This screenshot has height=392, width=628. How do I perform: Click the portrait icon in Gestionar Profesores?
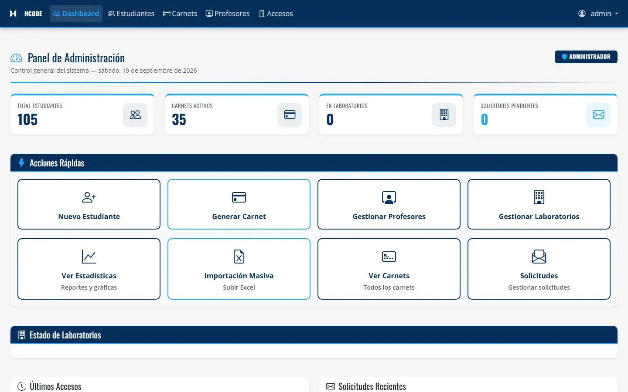pyautogui.click(x=389, y=197)
